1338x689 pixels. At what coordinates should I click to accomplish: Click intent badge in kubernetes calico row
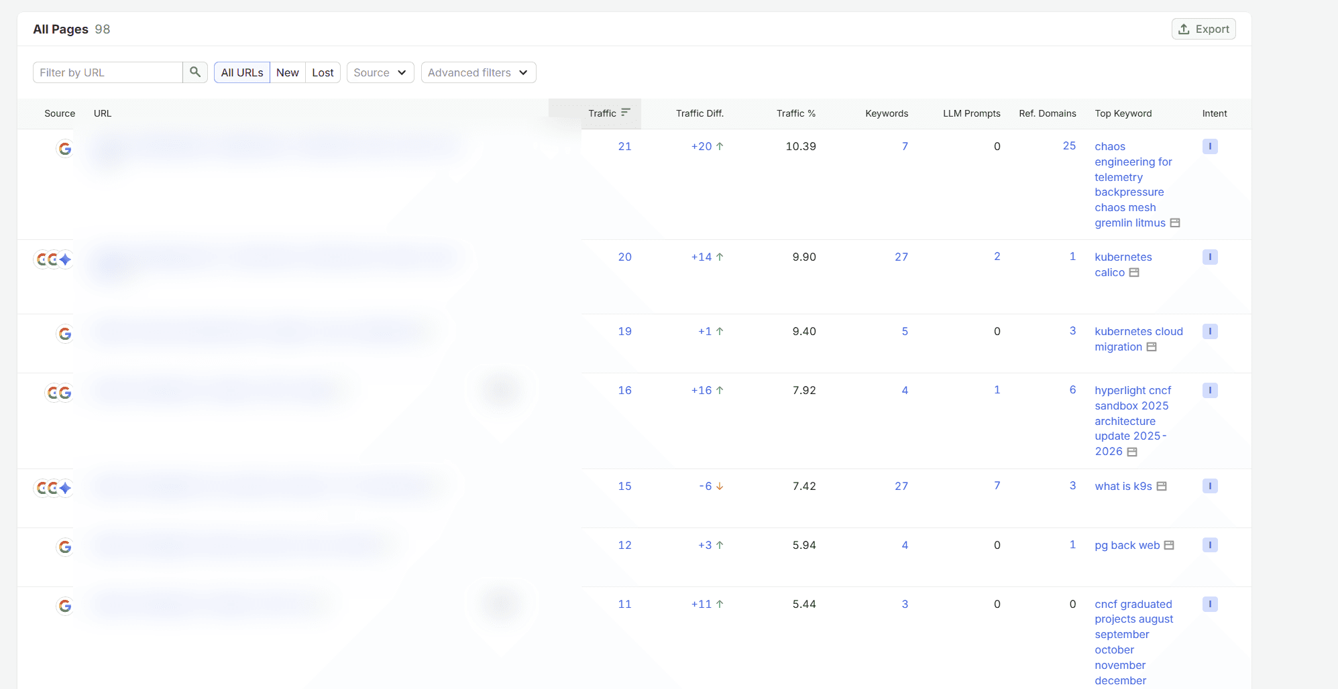(x=1210, y=257)
